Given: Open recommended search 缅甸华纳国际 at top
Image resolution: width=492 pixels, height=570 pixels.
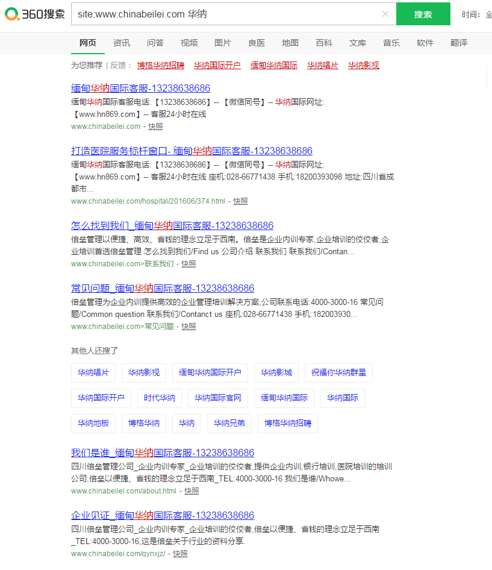Looking at the screenshot, I should tap(274, 65).
